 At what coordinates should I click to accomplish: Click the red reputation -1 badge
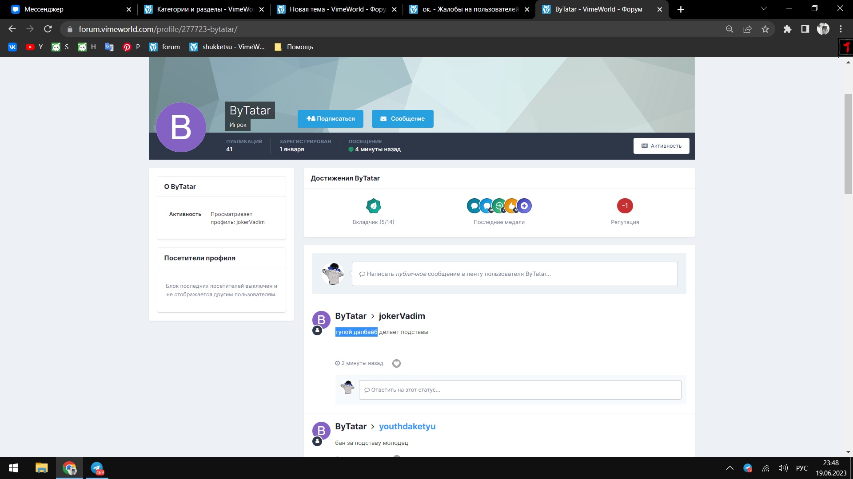625,206
